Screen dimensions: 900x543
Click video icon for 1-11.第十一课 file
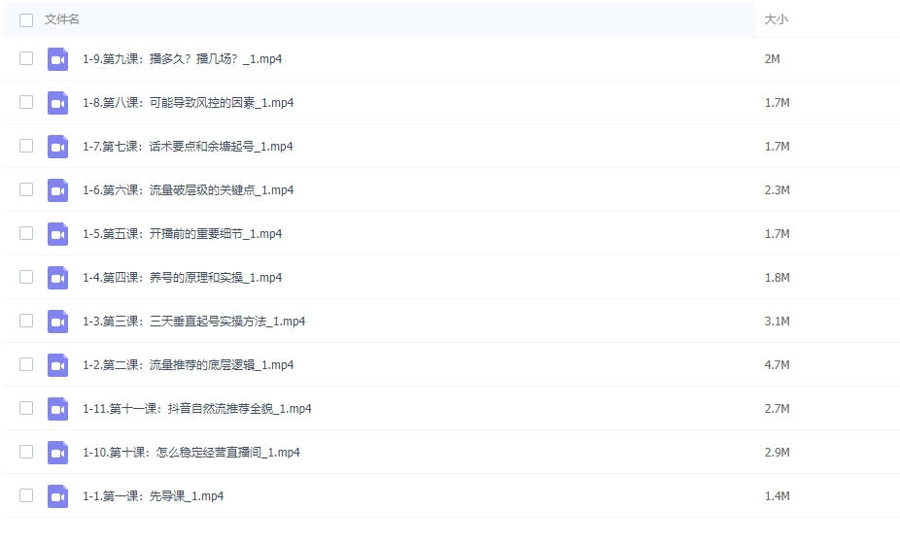click(57, 409)
